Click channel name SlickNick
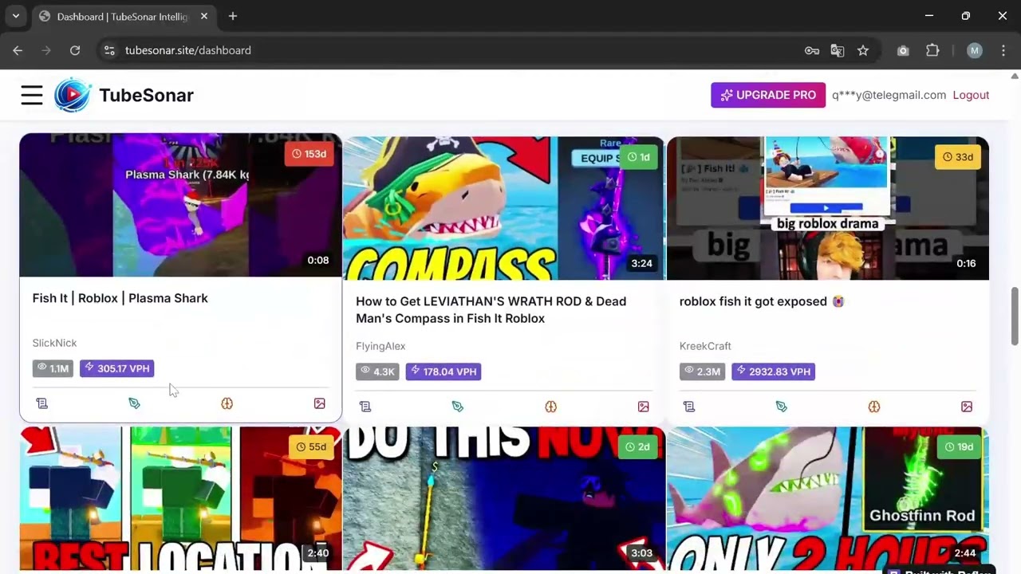 [x=54, y=343]
